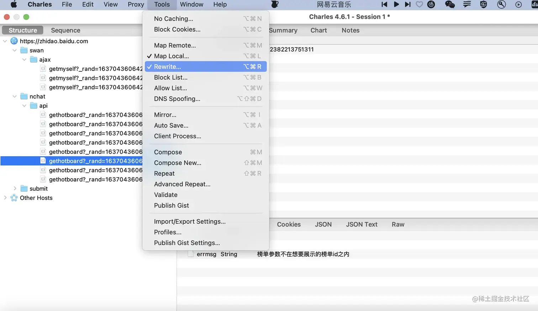Image resolution: width=538 pixels, height=311 pixels.
Task: Click the value 2382213751311 in overview
Action: [291, 49]
